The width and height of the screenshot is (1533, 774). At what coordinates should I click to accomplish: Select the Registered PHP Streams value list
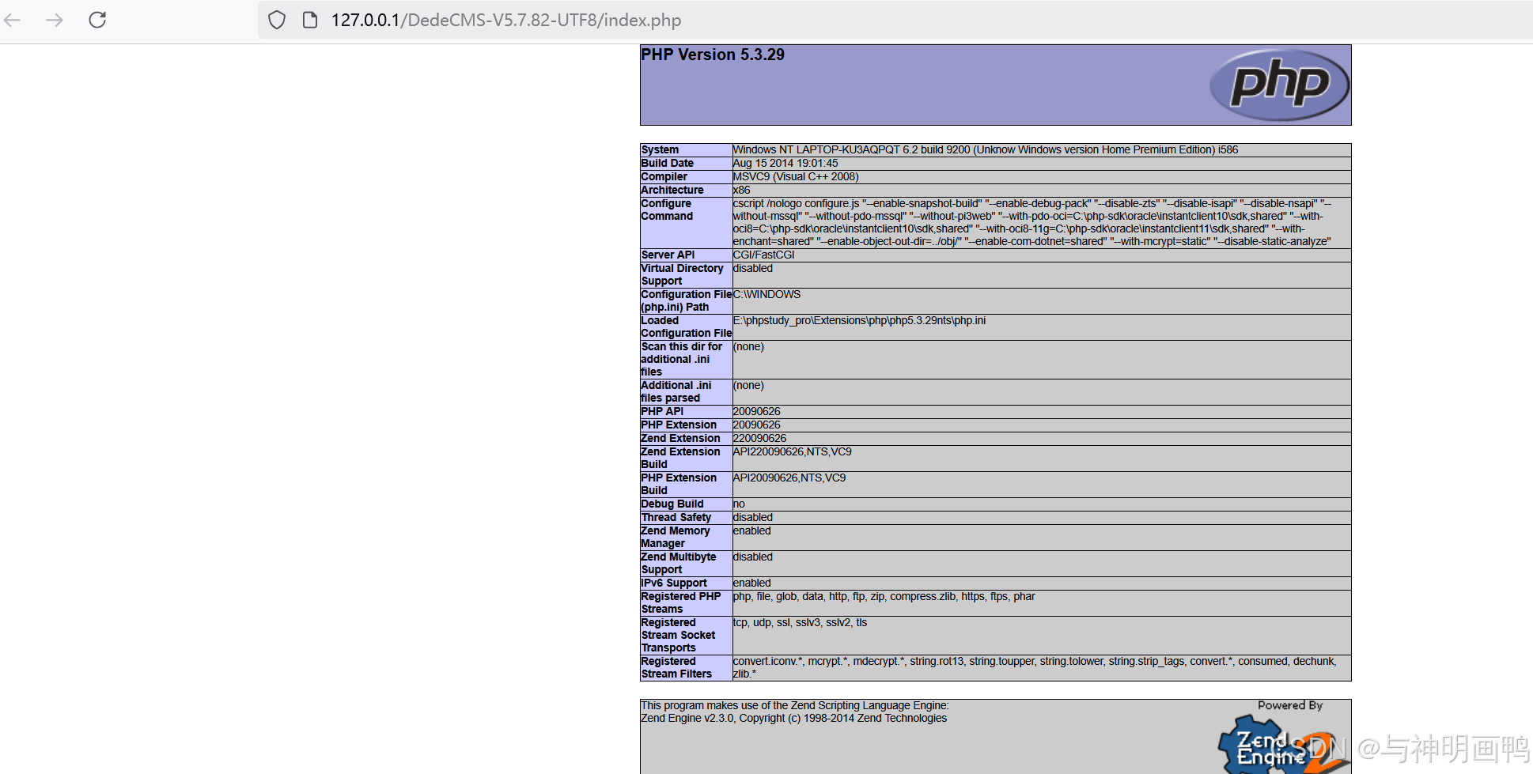click(884, 596)
